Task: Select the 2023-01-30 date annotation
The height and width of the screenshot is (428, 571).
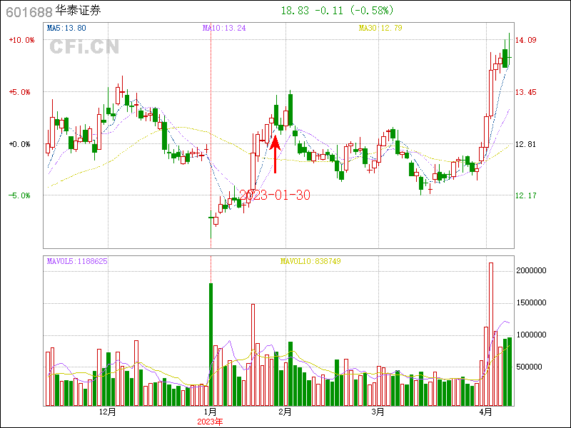Action: pos(275,195)
